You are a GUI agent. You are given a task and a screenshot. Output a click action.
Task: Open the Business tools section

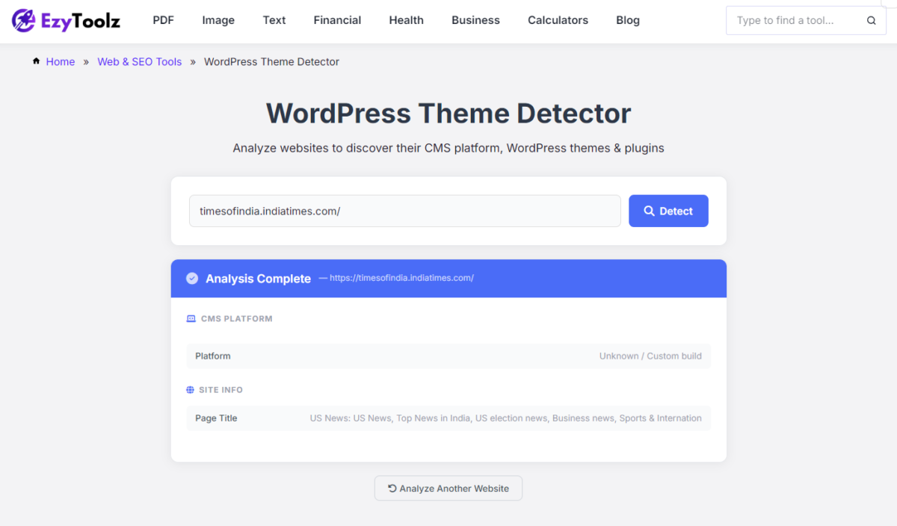tap(475, 20)
